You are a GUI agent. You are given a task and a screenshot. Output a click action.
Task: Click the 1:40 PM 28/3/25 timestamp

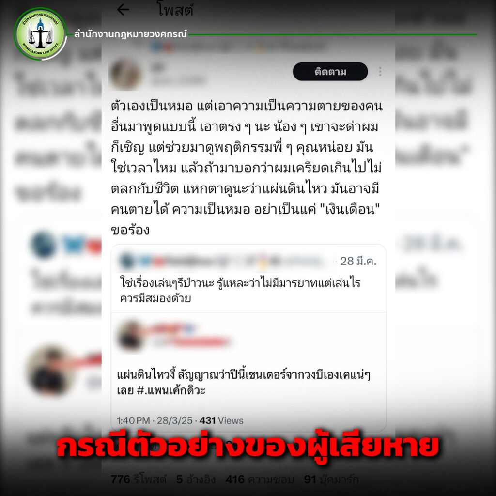point(155,420)
